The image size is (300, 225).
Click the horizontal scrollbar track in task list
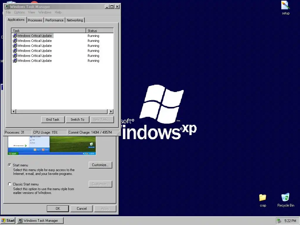click(62, 111)
